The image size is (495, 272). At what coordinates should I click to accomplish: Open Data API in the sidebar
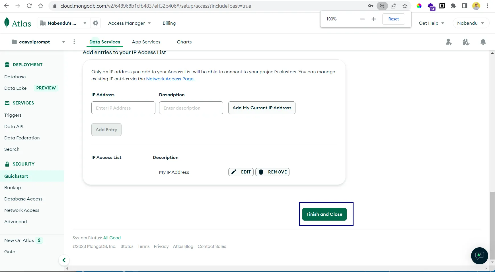coord(14,126)
